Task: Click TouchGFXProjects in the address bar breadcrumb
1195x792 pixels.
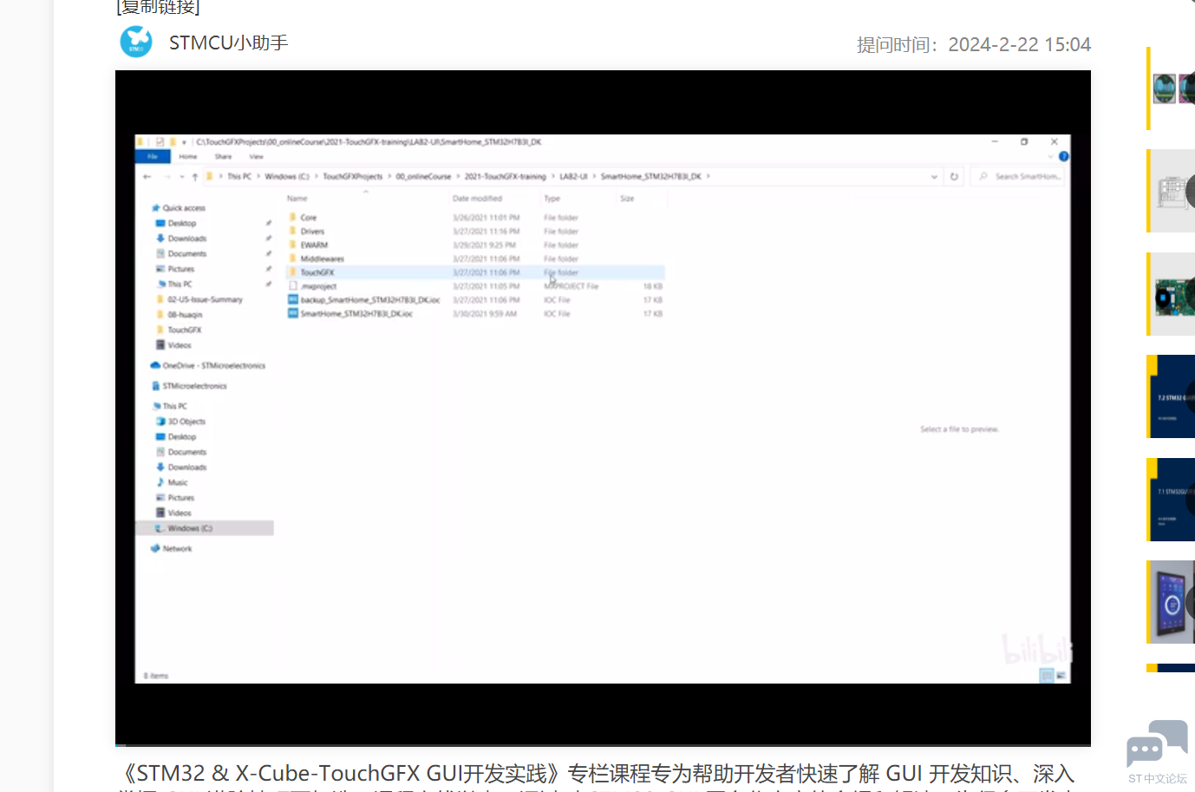Action: [353, 177]
